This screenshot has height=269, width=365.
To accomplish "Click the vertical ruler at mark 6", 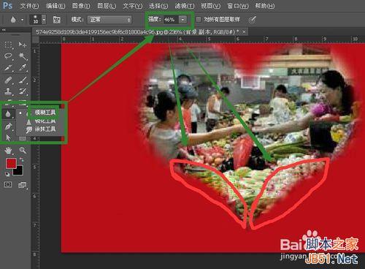I will tap(35, 196).
